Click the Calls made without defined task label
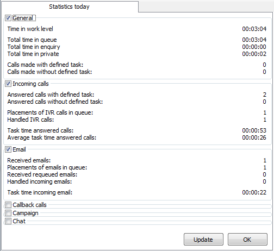 [49, 72]
